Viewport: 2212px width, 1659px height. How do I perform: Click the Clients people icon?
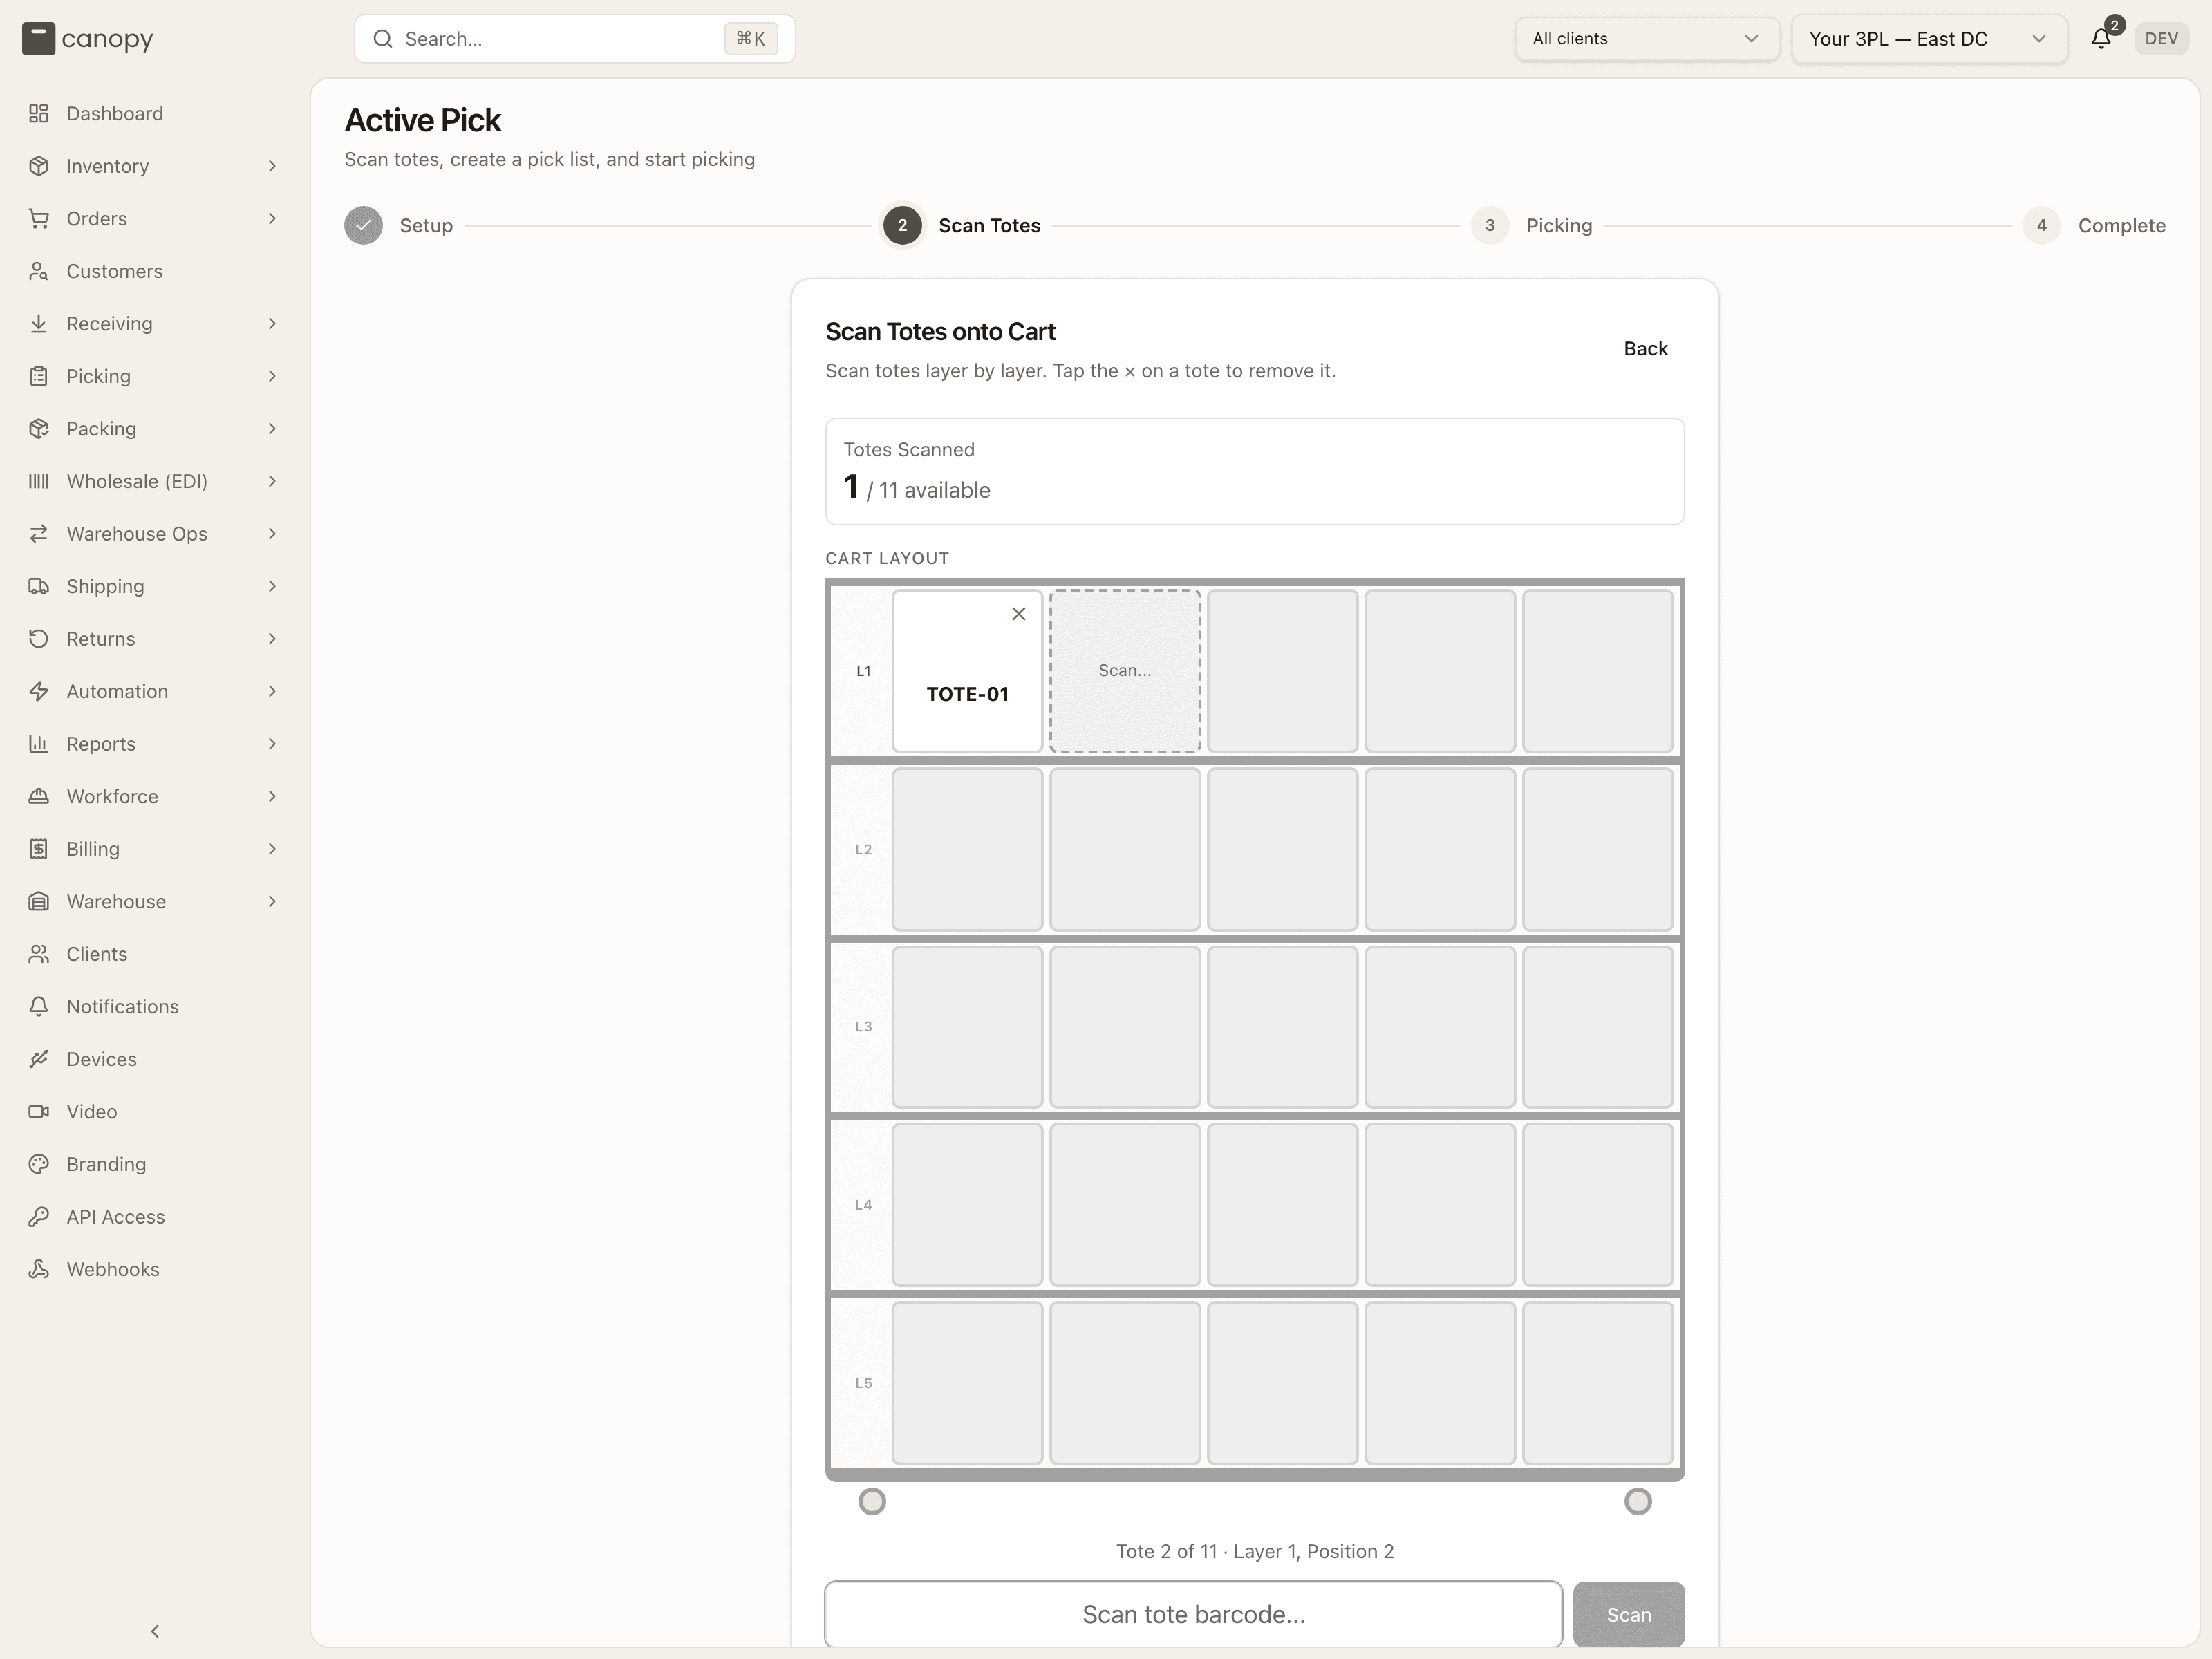click(x=39, y=954)
